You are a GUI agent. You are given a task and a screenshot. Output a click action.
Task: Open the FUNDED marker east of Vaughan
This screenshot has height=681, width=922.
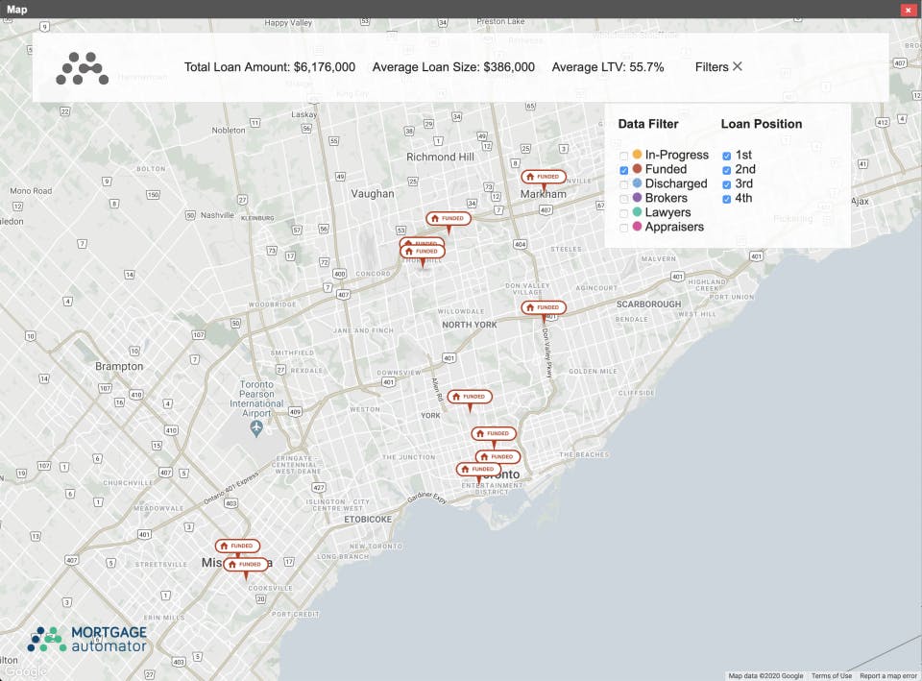coord(449,219)
